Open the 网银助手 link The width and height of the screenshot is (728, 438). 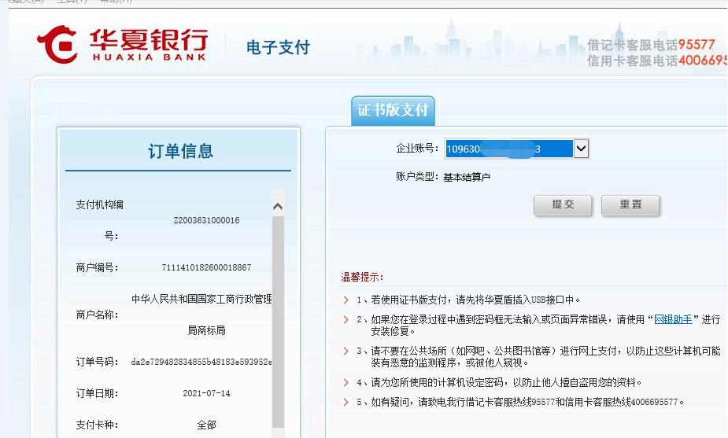tap(673, 319)
